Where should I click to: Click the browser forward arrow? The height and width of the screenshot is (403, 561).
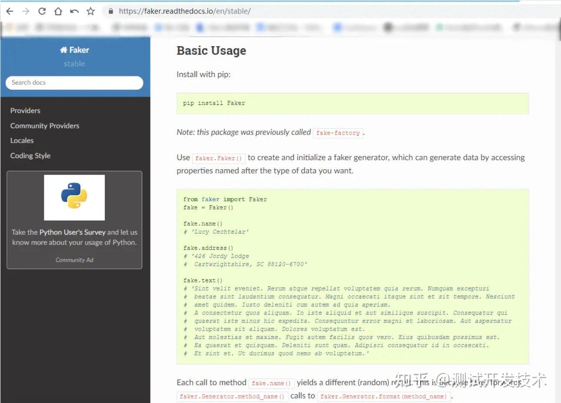(26, 11)
